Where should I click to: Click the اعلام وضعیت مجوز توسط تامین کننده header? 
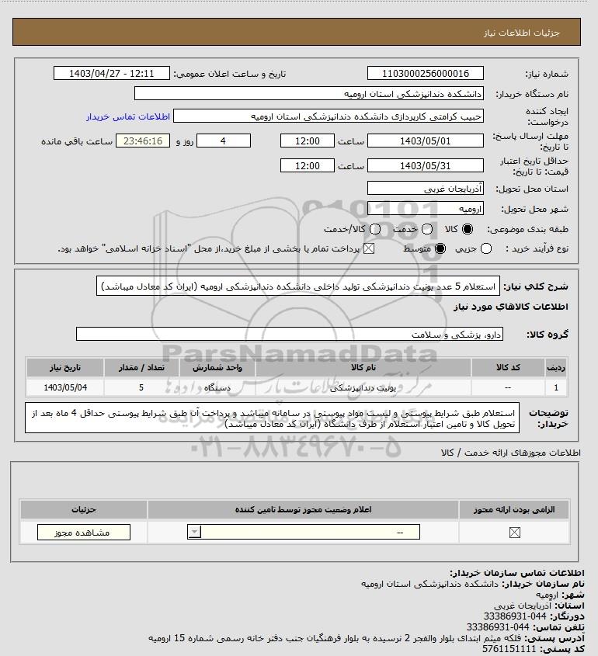pos(303,509)
